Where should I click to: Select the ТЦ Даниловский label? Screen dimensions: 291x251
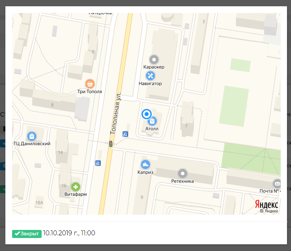click(x=32, y=143)
